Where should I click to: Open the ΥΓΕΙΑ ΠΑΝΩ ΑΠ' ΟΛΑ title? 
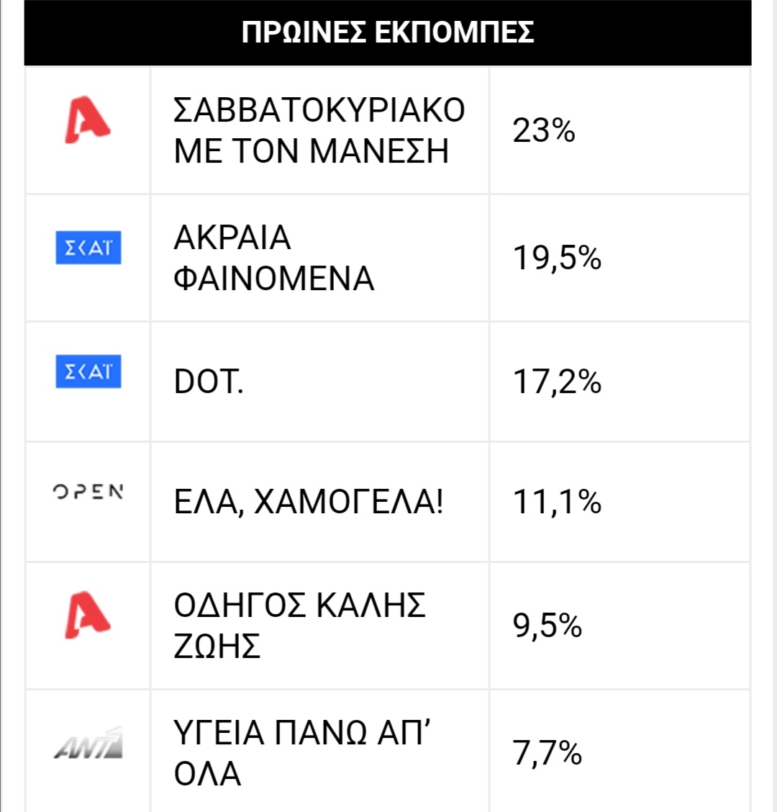tap(301, 754)
